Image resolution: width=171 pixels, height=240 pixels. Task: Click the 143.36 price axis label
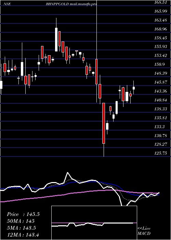pos(161,91)
